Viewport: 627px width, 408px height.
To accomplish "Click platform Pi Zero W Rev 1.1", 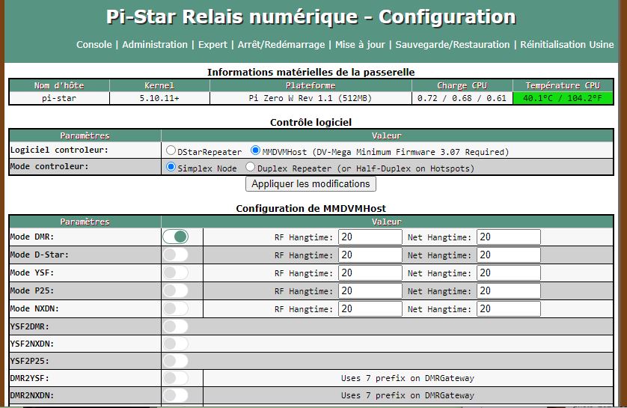I will pos(311,98).
